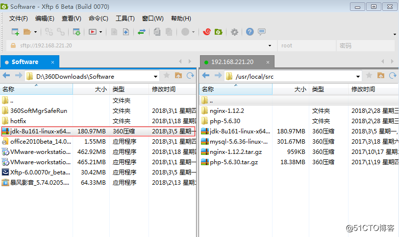Open session properties window-gear icon
The height and width of the screenshot is (237, 399).
point(76,32)
